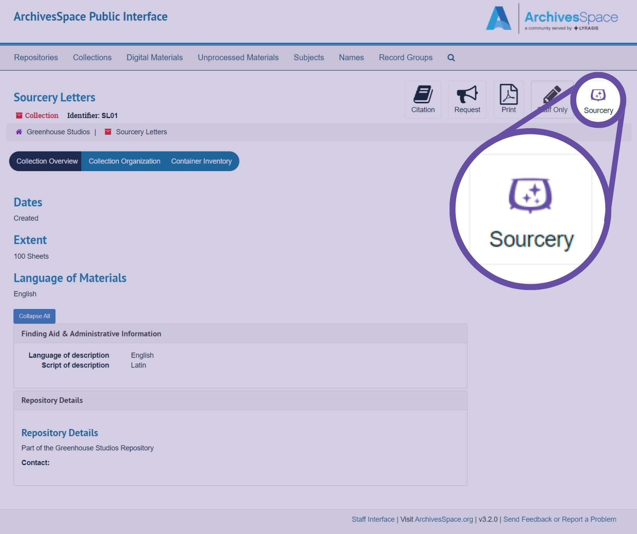Click the 100 Sheets extent value
Screen dimensions: 637x534
tap(31, 256)
